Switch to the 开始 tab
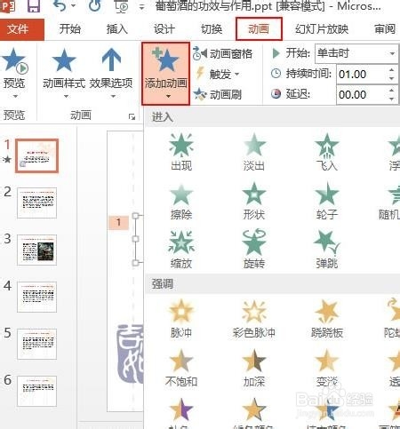The image size is (400, 429). point(70,29)
